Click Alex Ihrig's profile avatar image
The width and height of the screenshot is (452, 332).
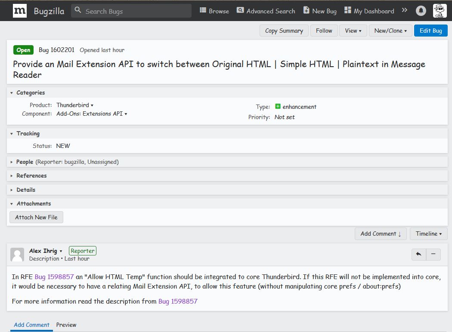click(17, 255)
